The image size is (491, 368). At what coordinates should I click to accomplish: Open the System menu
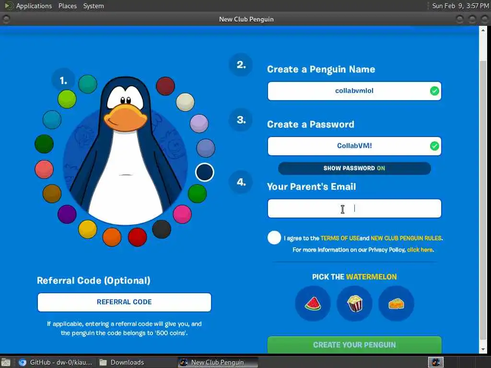94,6
